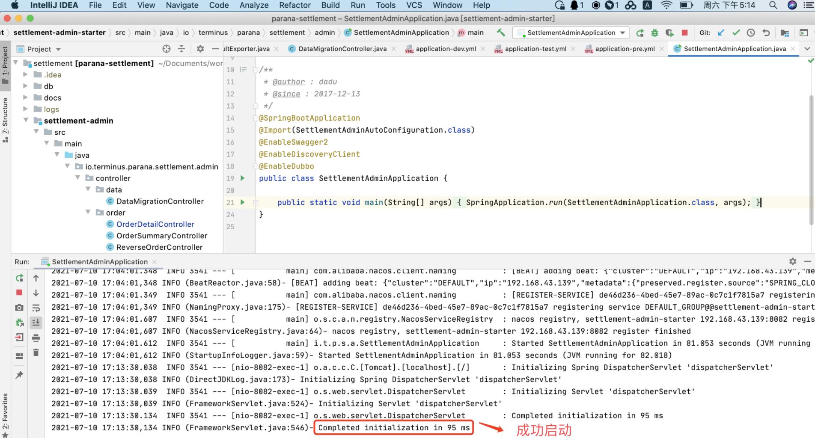The image size is (815, 438).
Task: Locate current file in Project panel
Action: pyautogui.click(x=167, y=49)
